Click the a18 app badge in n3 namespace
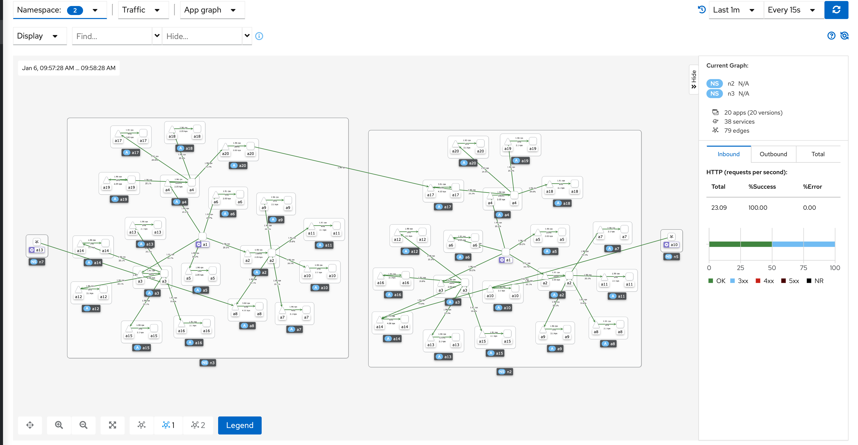Viewport: 858px width, 445px height. [x=185, y=148]
